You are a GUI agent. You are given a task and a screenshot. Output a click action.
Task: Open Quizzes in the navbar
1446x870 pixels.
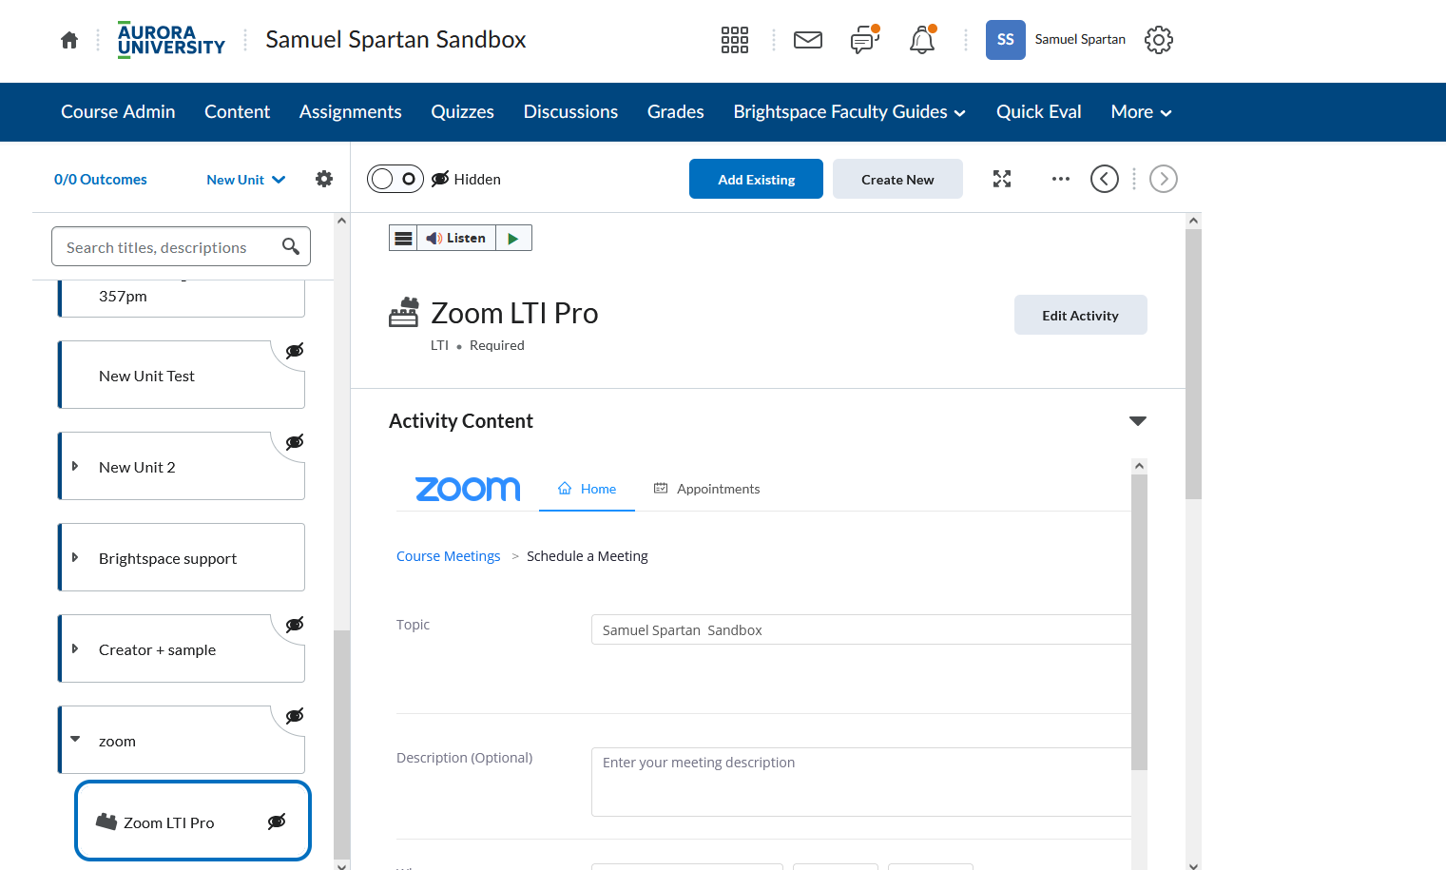point(463,112)
